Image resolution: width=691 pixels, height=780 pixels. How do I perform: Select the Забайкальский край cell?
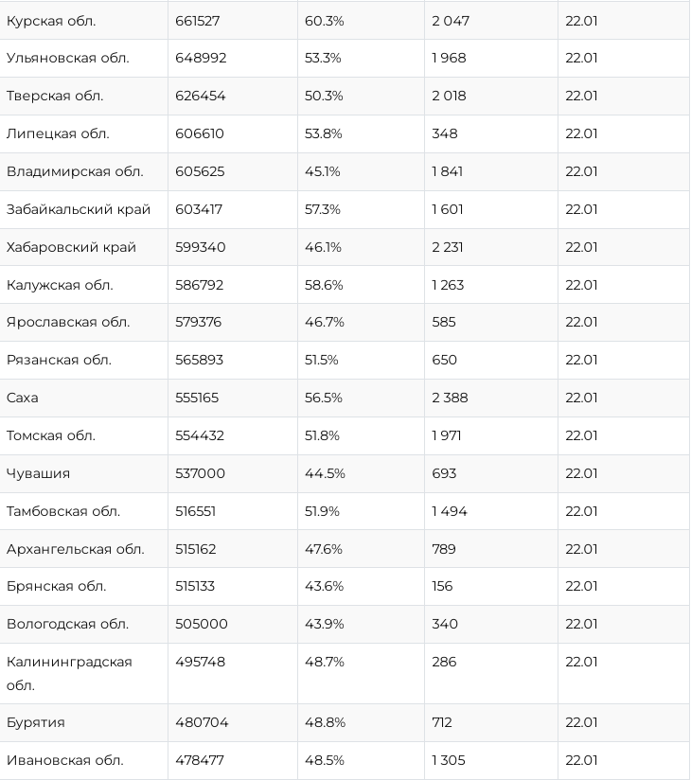pyautogui.click(x=79, y=209)
